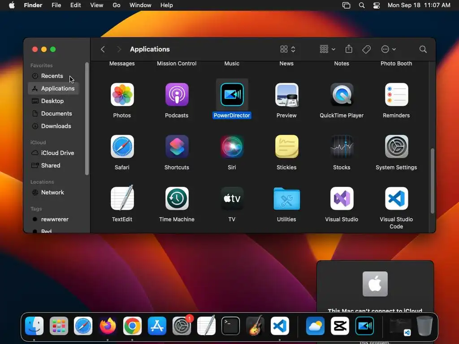Open the View menu
The height and width of the screenshot is (344, 459).
97,5
